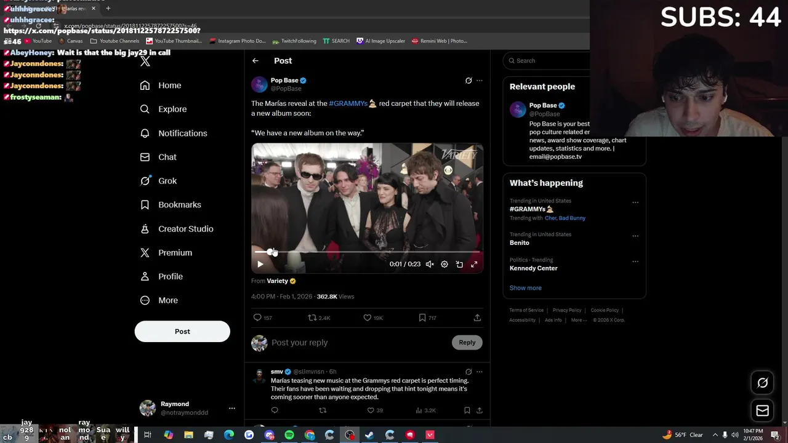This screenshot has height=443, width=788.
Task: Open File Explorer from the taskbar
Action: [188, 435]
